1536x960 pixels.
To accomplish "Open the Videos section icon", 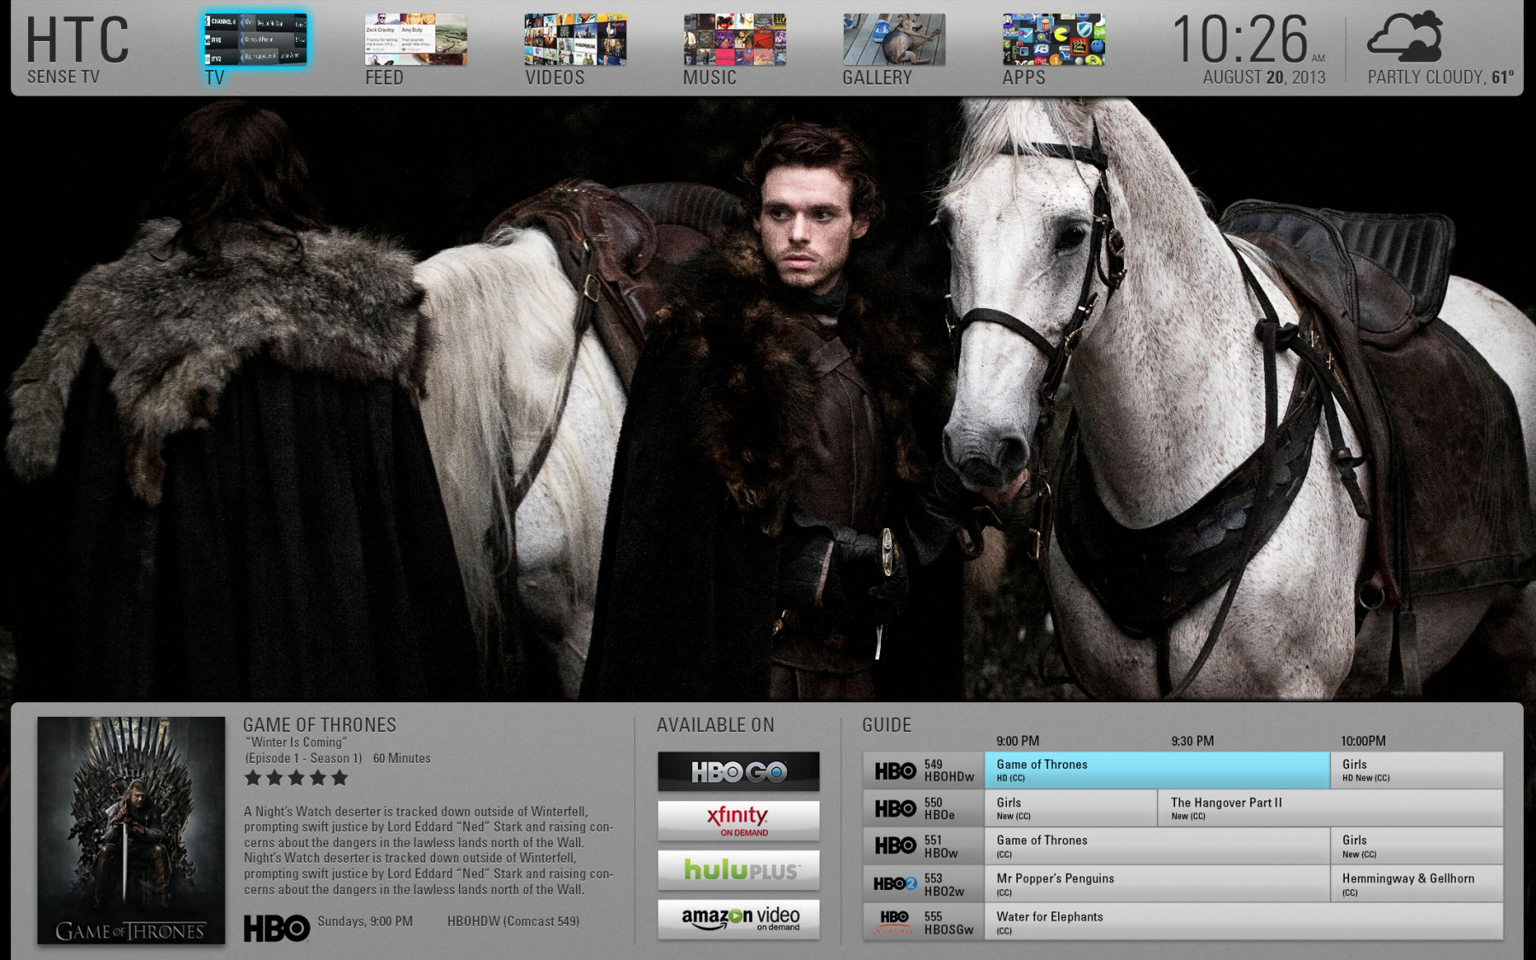I will coord(575,39).
